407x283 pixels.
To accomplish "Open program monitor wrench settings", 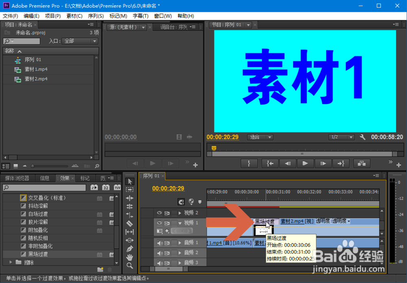I will click(x=362, y=137).
